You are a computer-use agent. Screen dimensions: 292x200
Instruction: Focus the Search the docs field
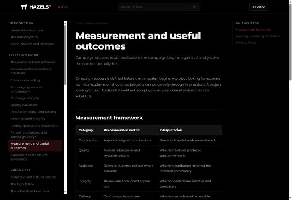tap(159, 7)
